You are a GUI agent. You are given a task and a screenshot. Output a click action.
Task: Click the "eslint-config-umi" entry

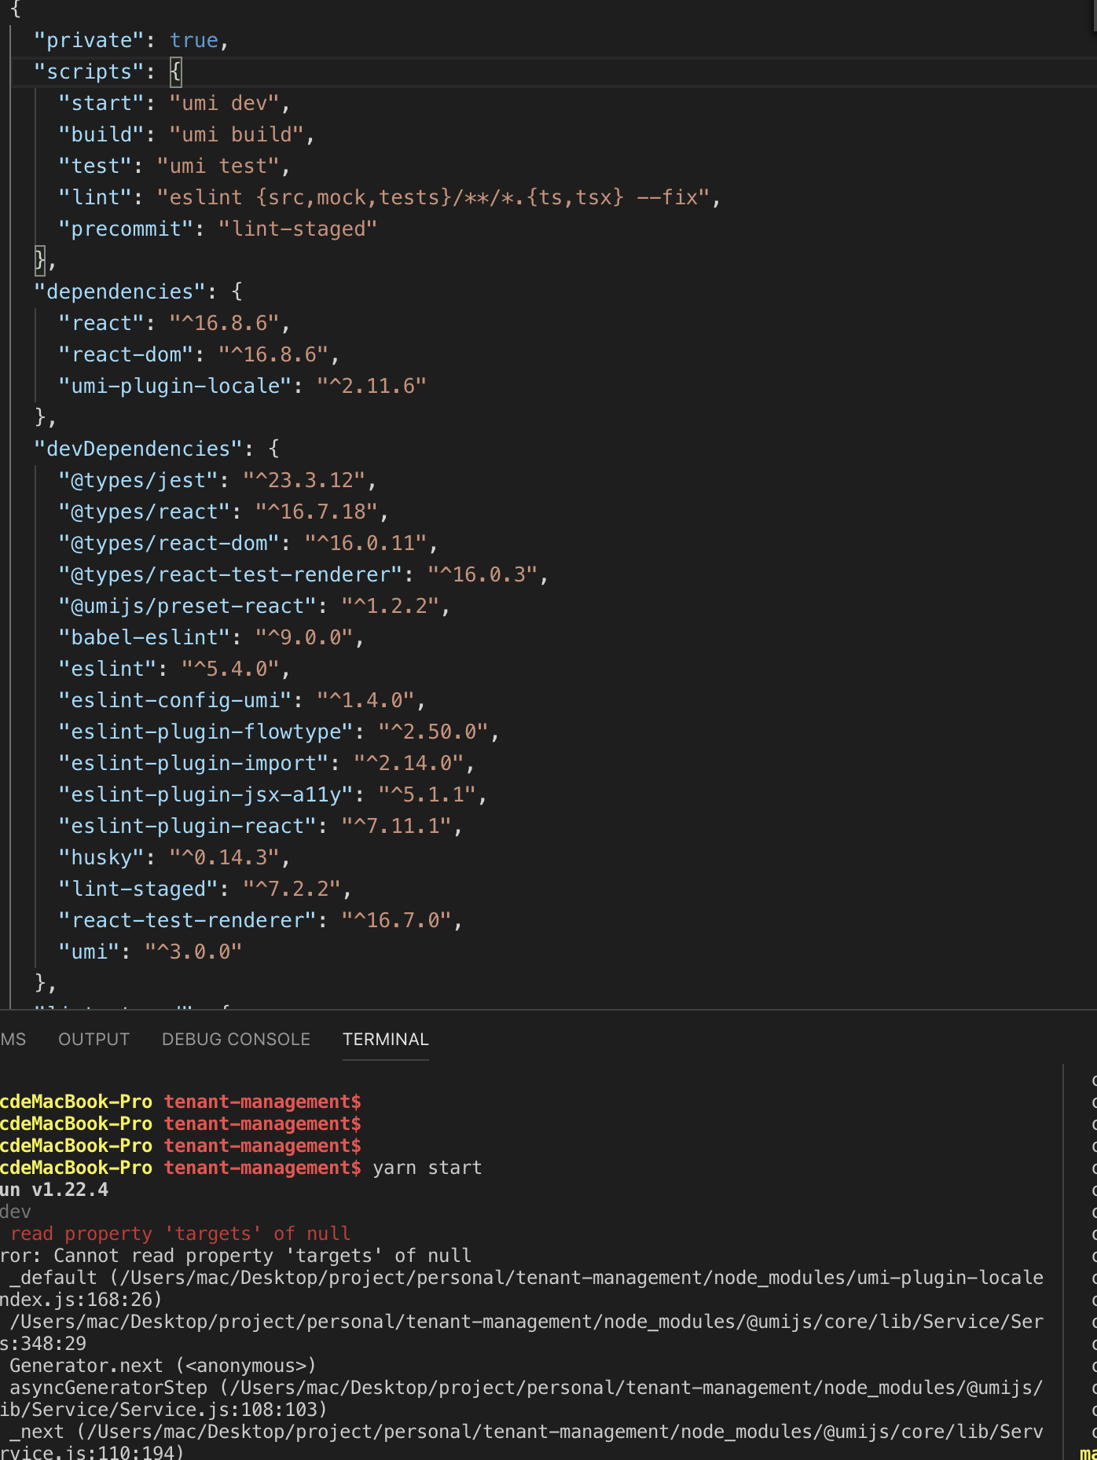[x=175, y=700]
